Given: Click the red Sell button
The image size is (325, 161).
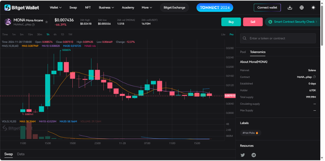Looking at the screenshot, I should tap(253, 22).
